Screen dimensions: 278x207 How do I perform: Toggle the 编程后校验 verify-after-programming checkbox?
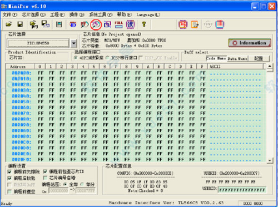(9, 178)
